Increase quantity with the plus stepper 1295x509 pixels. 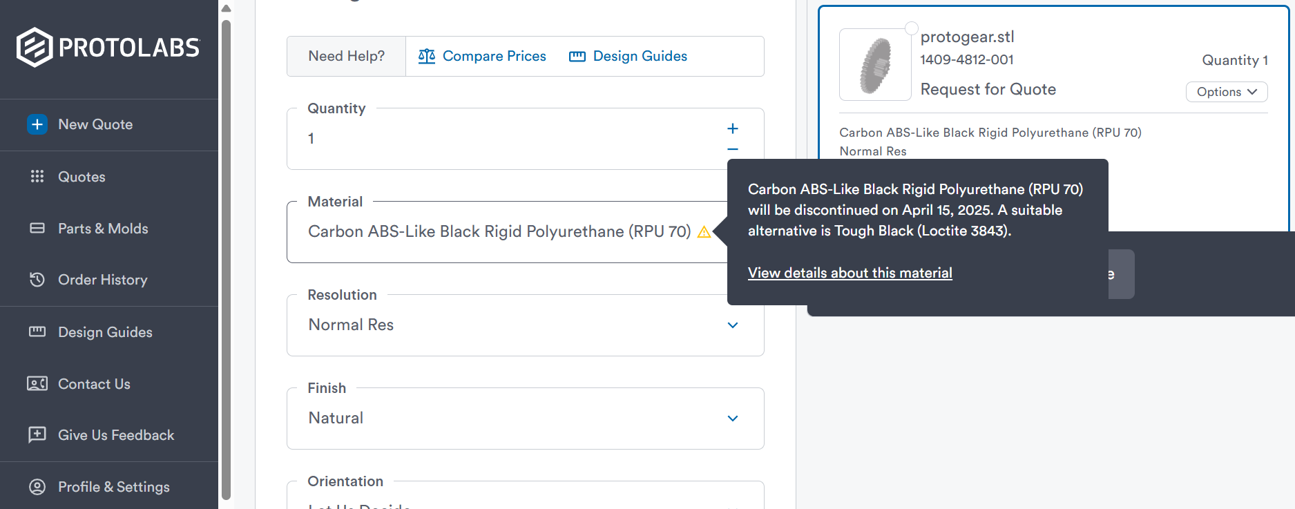733,128
